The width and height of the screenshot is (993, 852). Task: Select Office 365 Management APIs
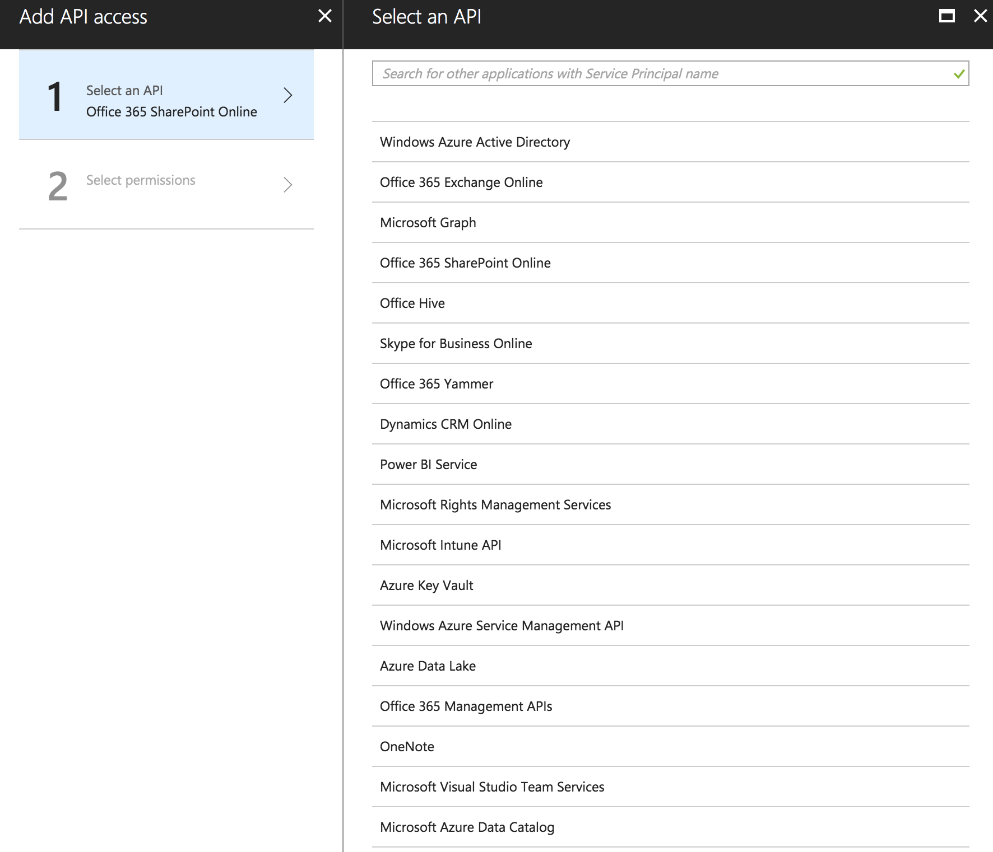point(466,706)
